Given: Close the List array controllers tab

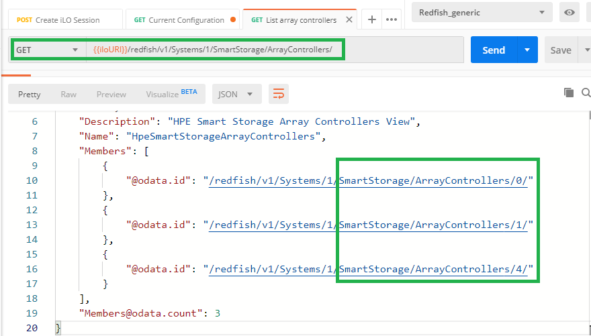Looking at the screenshot, I should 349,19.
